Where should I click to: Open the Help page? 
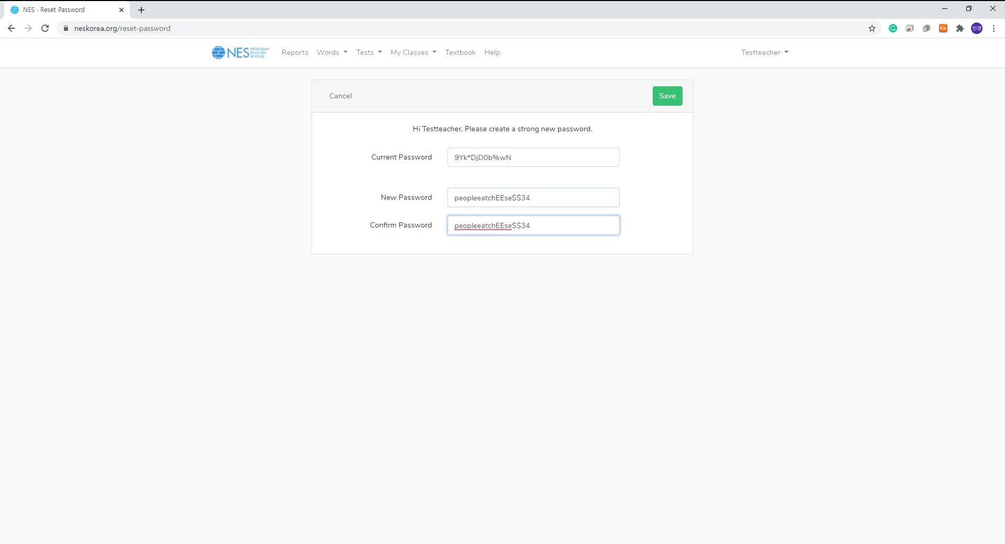pyautogui.click(x=492, y=52)
